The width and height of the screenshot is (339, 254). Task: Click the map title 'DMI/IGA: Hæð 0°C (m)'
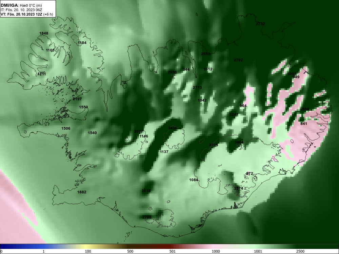point(21,5)
